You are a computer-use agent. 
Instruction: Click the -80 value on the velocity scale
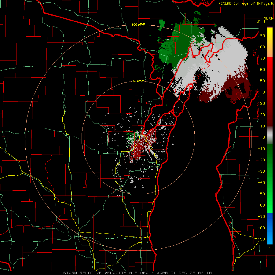tap(261, 228)
